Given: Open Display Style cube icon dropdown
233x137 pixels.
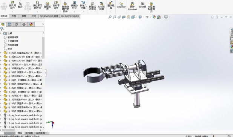Looking at the screenshot, I should pos(140,17).
